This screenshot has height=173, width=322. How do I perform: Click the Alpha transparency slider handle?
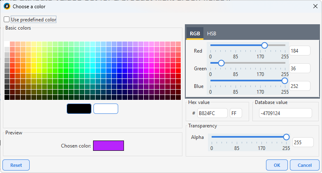pyautogui.click(x=286, y=137)
